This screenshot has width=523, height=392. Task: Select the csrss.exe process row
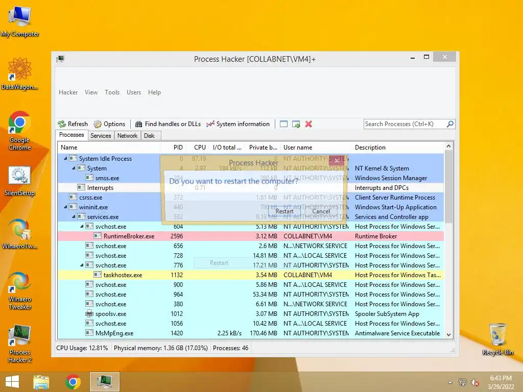pos(251,198)
